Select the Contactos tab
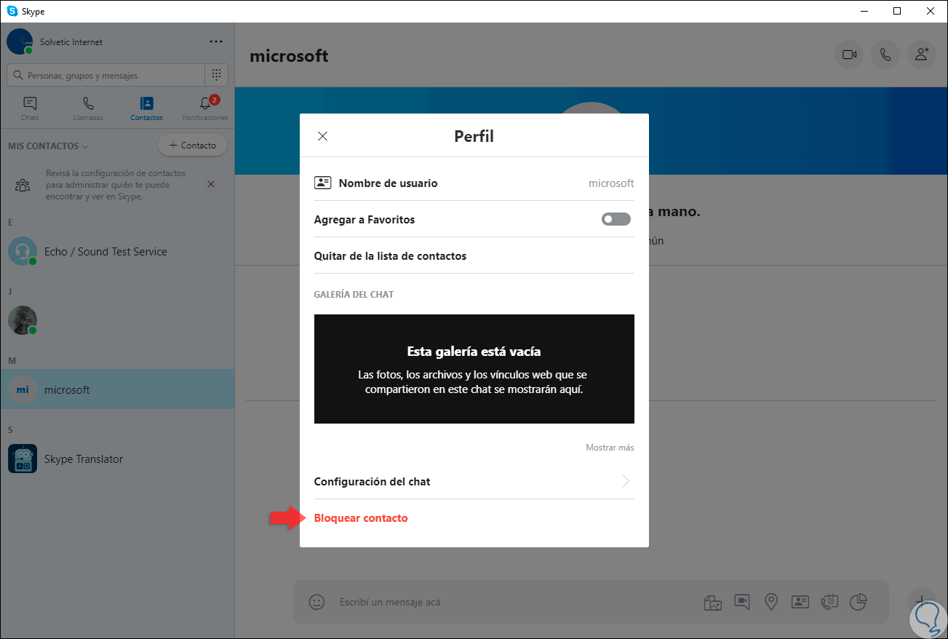 point(146,108)
